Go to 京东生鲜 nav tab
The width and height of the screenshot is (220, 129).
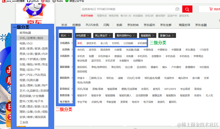point(166,25)
